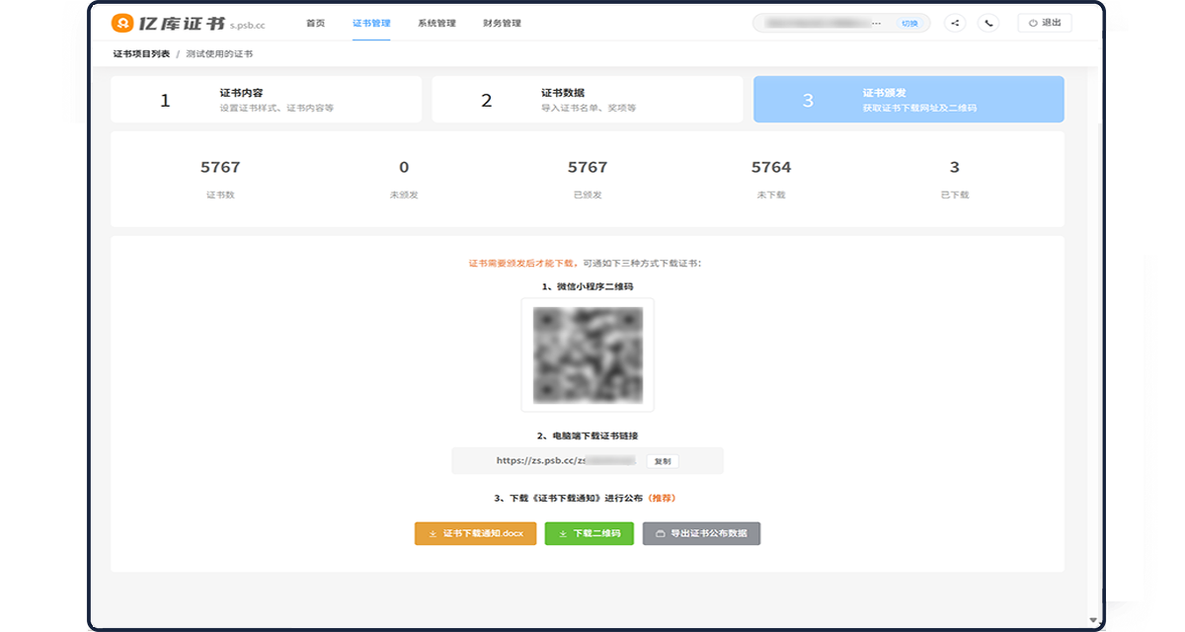The image size is (1185, 632).
Task: Click the 电脑端下载证书链接 heading
Action: click(x=588, y=435)
